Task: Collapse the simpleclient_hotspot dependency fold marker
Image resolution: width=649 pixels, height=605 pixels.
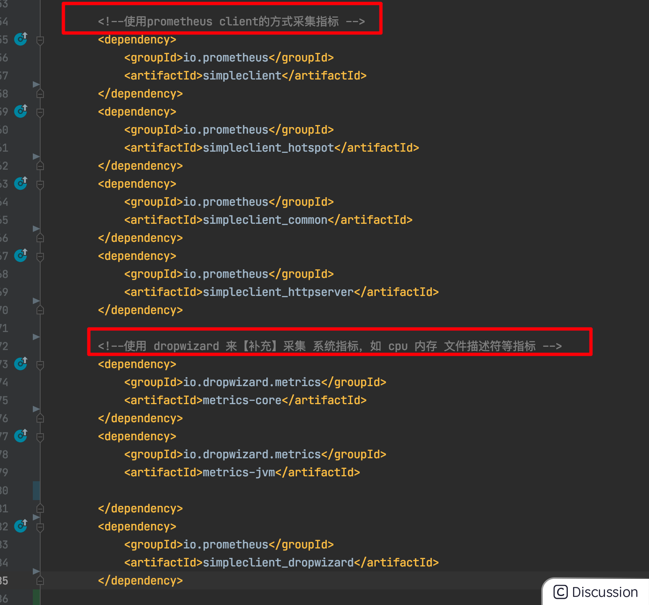Action: (40, 112)
